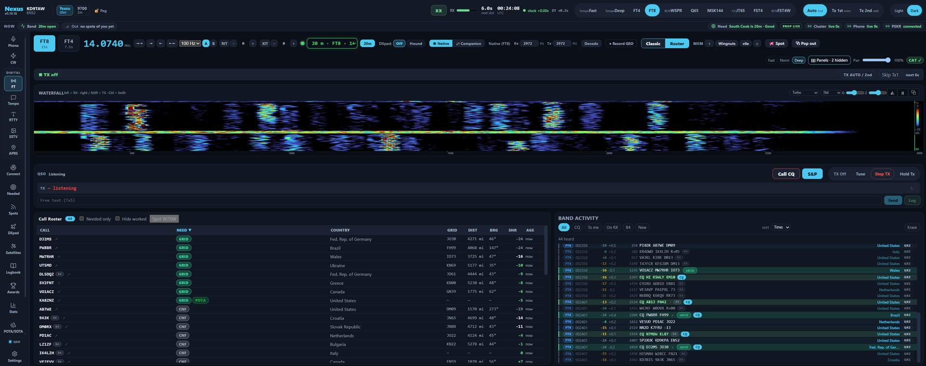
Task: Adjust the waterfall G gain slider
Action: [854, 93]
